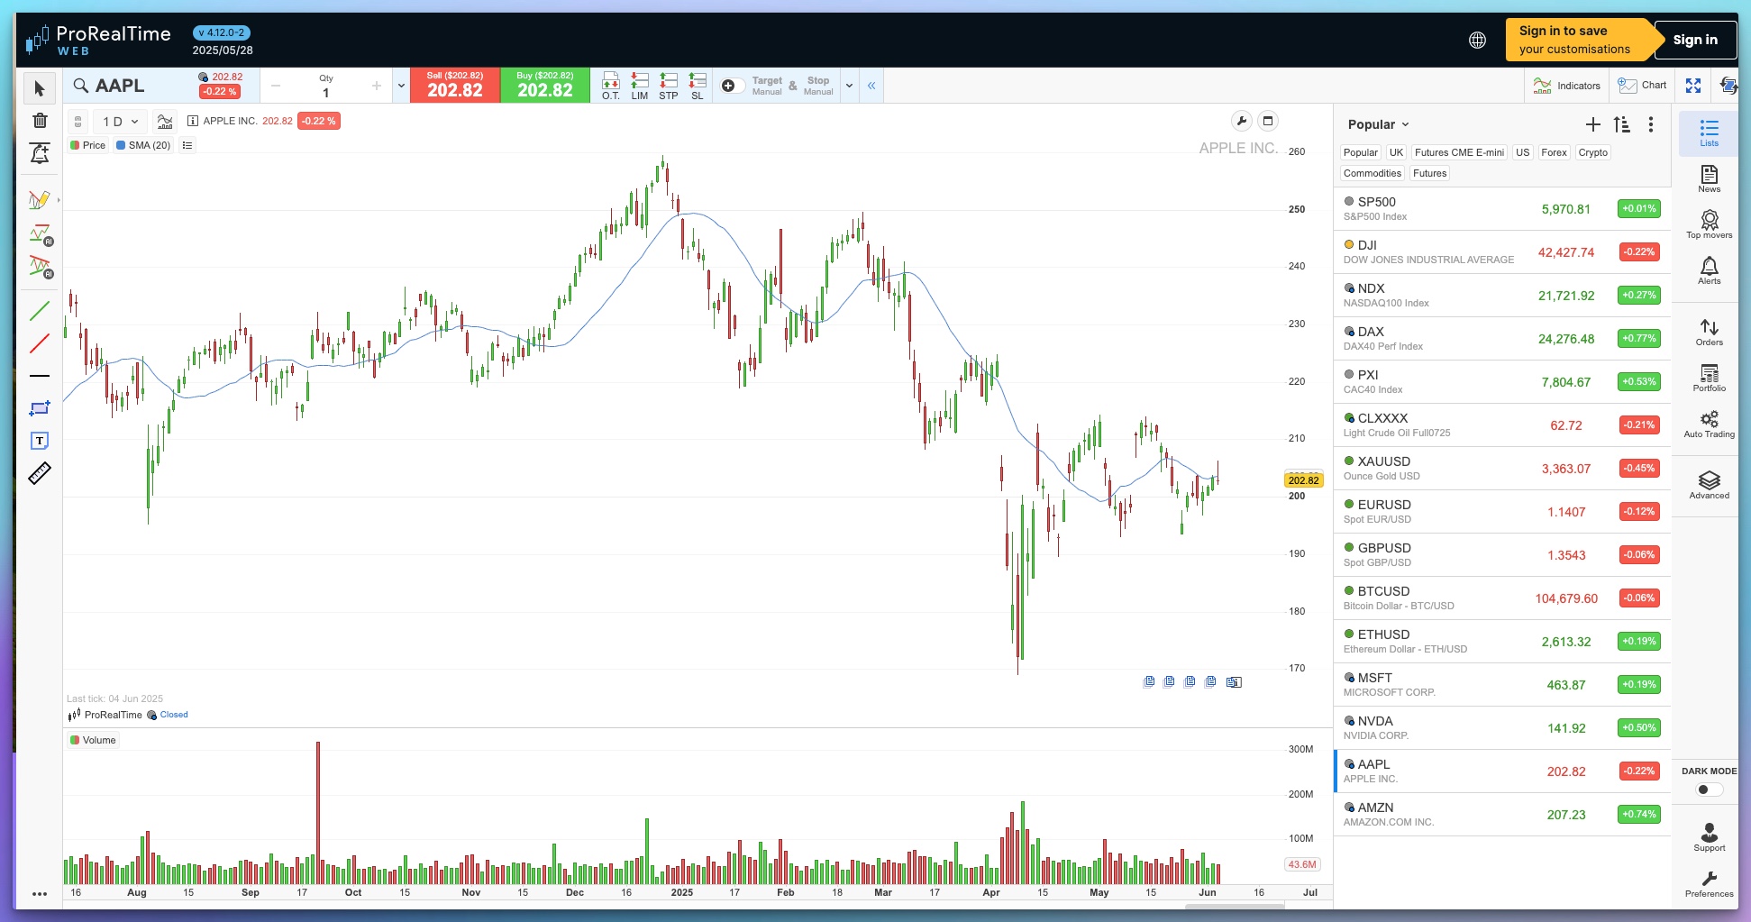Open the 1D timeframe dropdown

pyautogui.click(x=119, y=121)
